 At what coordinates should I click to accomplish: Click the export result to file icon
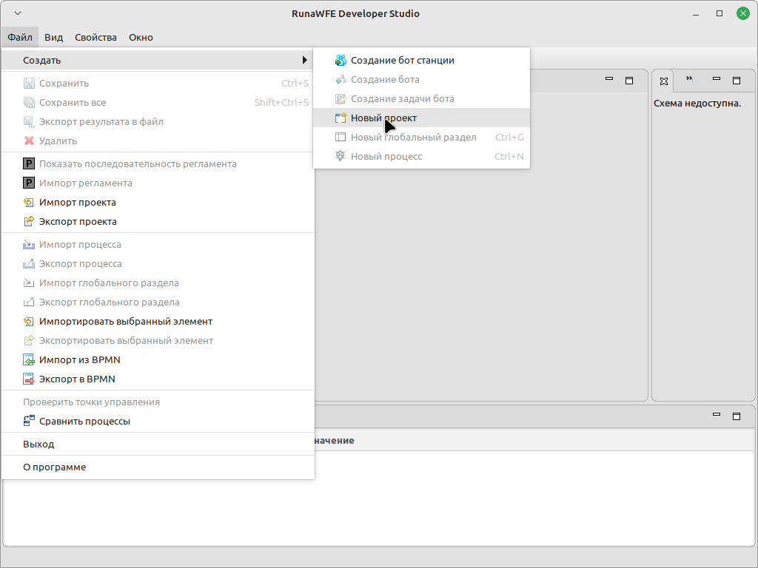pyautogui.click(x=29, y=122)
